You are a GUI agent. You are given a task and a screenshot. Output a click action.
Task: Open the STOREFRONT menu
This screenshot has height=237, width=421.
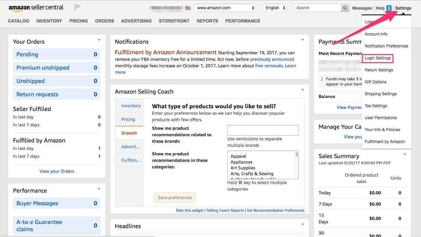point(174,21)
